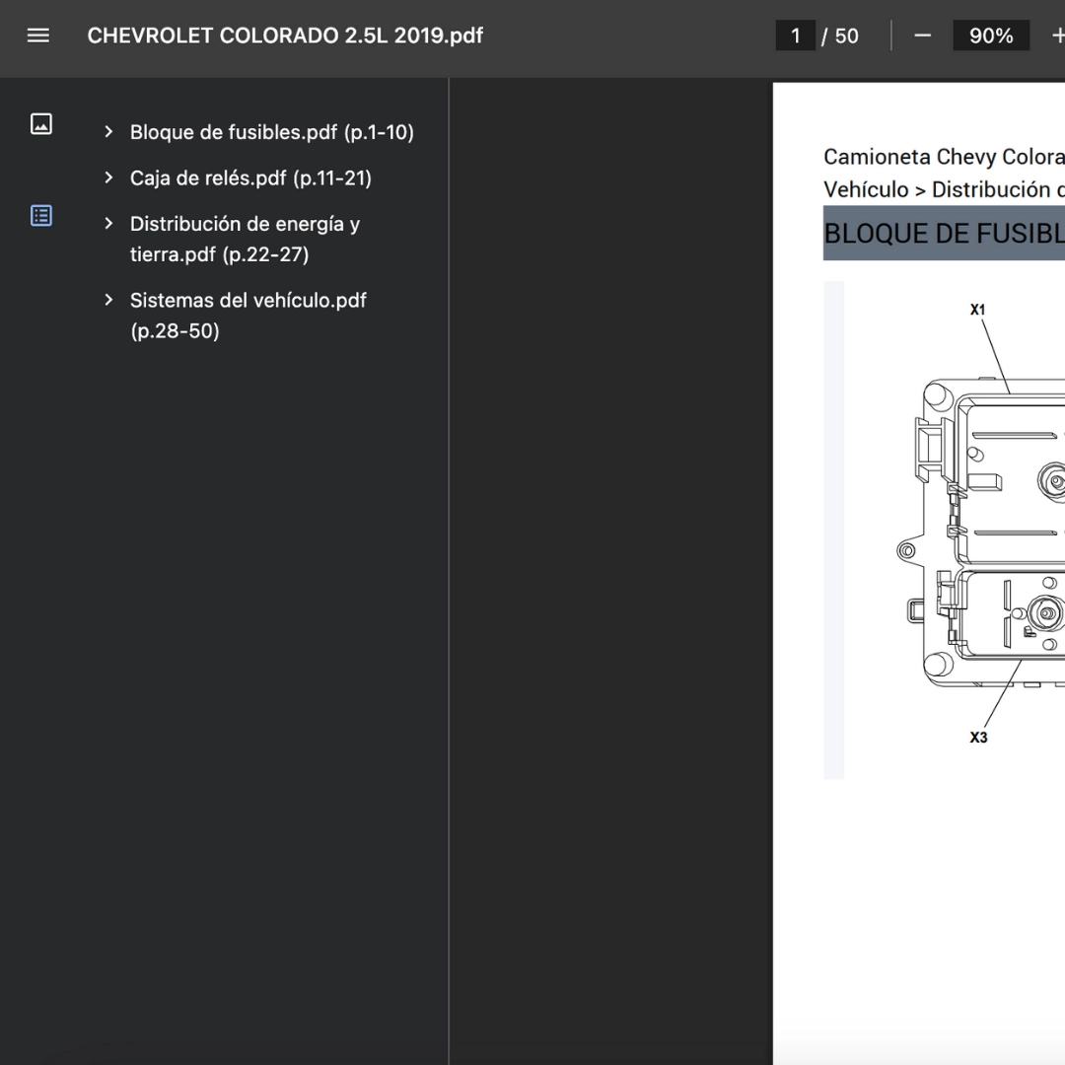Jump to Caja de relés.pdf section
Screen dimensions: 1065x1065
click(250, 178)
